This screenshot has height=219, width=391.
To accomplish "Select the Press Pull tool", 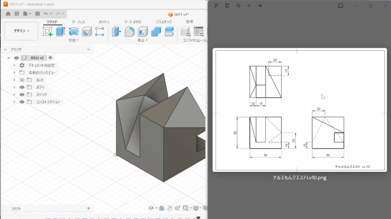I will pyautogui.click(x=116, y=31).
